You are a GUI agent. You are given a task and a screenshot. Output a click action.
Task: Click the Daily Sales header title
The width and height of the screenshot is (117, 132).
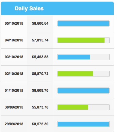[29, 9]
